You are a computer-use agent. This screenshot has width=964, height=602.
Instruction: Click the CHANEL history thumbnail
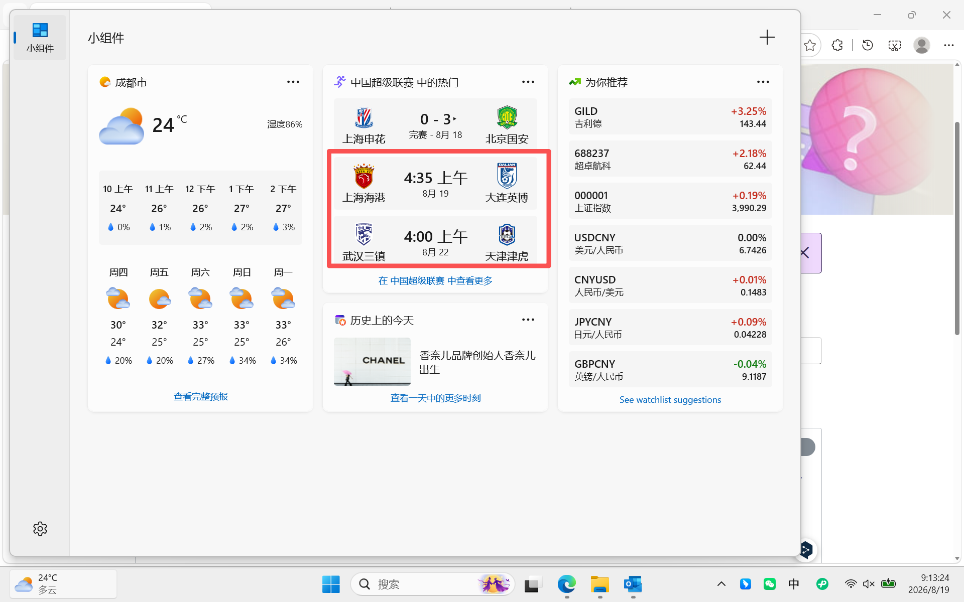click(x=372, y=362)
